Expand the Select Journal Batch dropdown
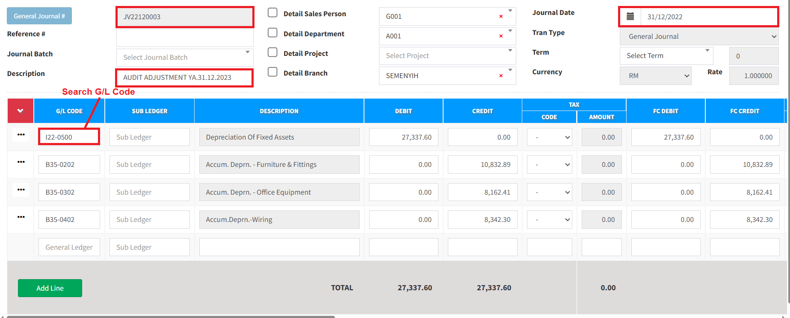 pyautogui.click(x=185, y=57)
